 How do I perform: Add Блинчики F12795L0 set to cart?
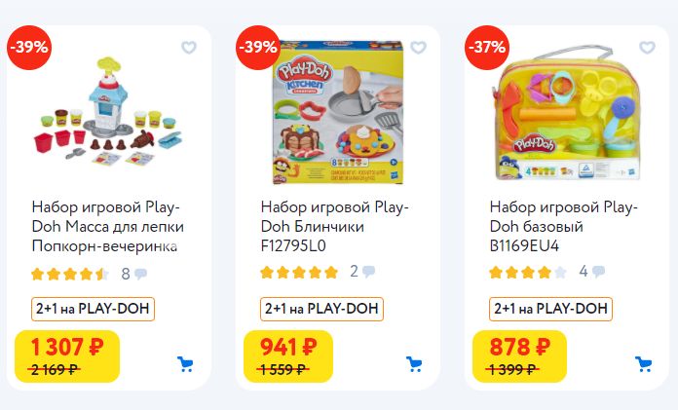tap(414, 364)
